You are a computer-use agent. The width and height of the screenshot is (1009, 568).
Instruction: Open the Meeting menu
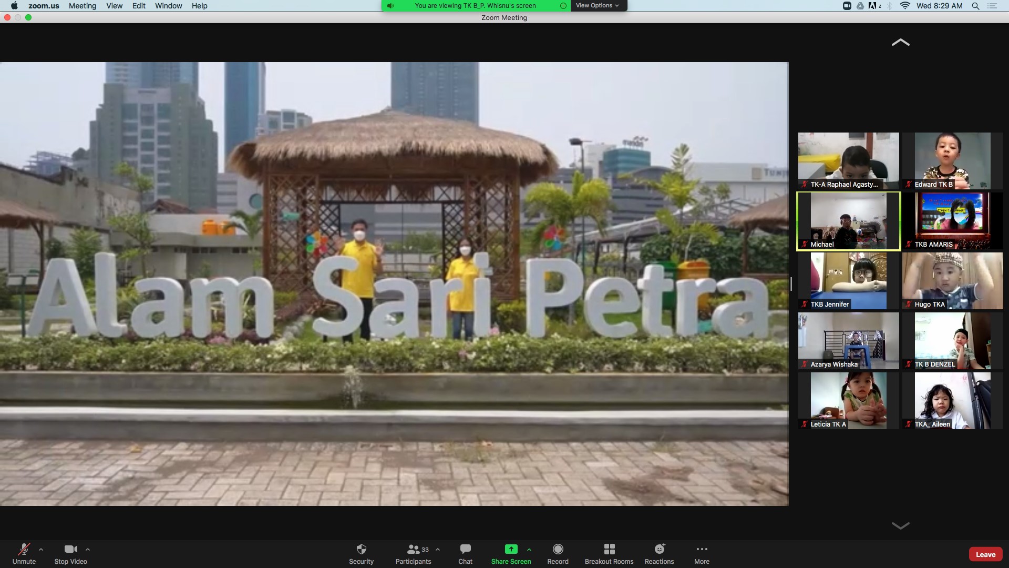tap(83, 6)
